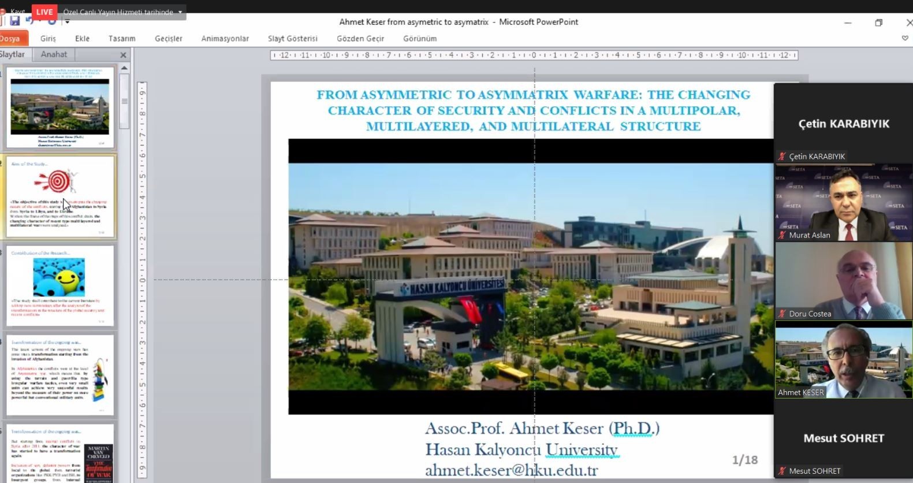Image resolution: width=913 pixels, height=483 pixels.
Task: Click the Save floppy disk icon
Action: pyautogui.click(x=14, y=21)
